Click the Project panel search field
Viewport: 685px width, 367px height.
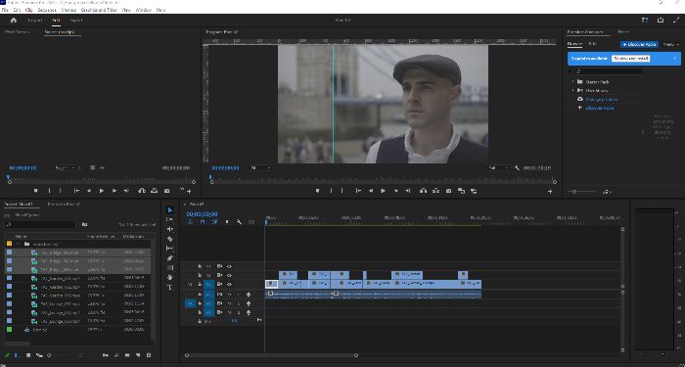click(40, 224)
